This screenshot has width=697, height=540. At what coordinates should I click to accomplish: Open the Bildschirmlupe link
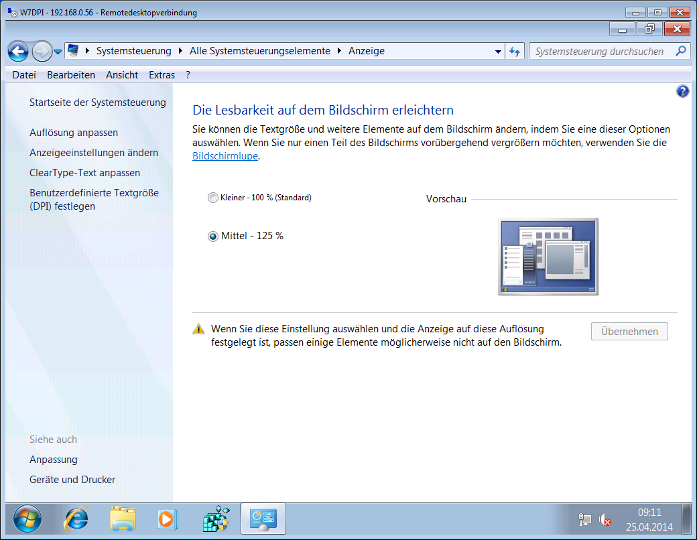pos(225,156)
